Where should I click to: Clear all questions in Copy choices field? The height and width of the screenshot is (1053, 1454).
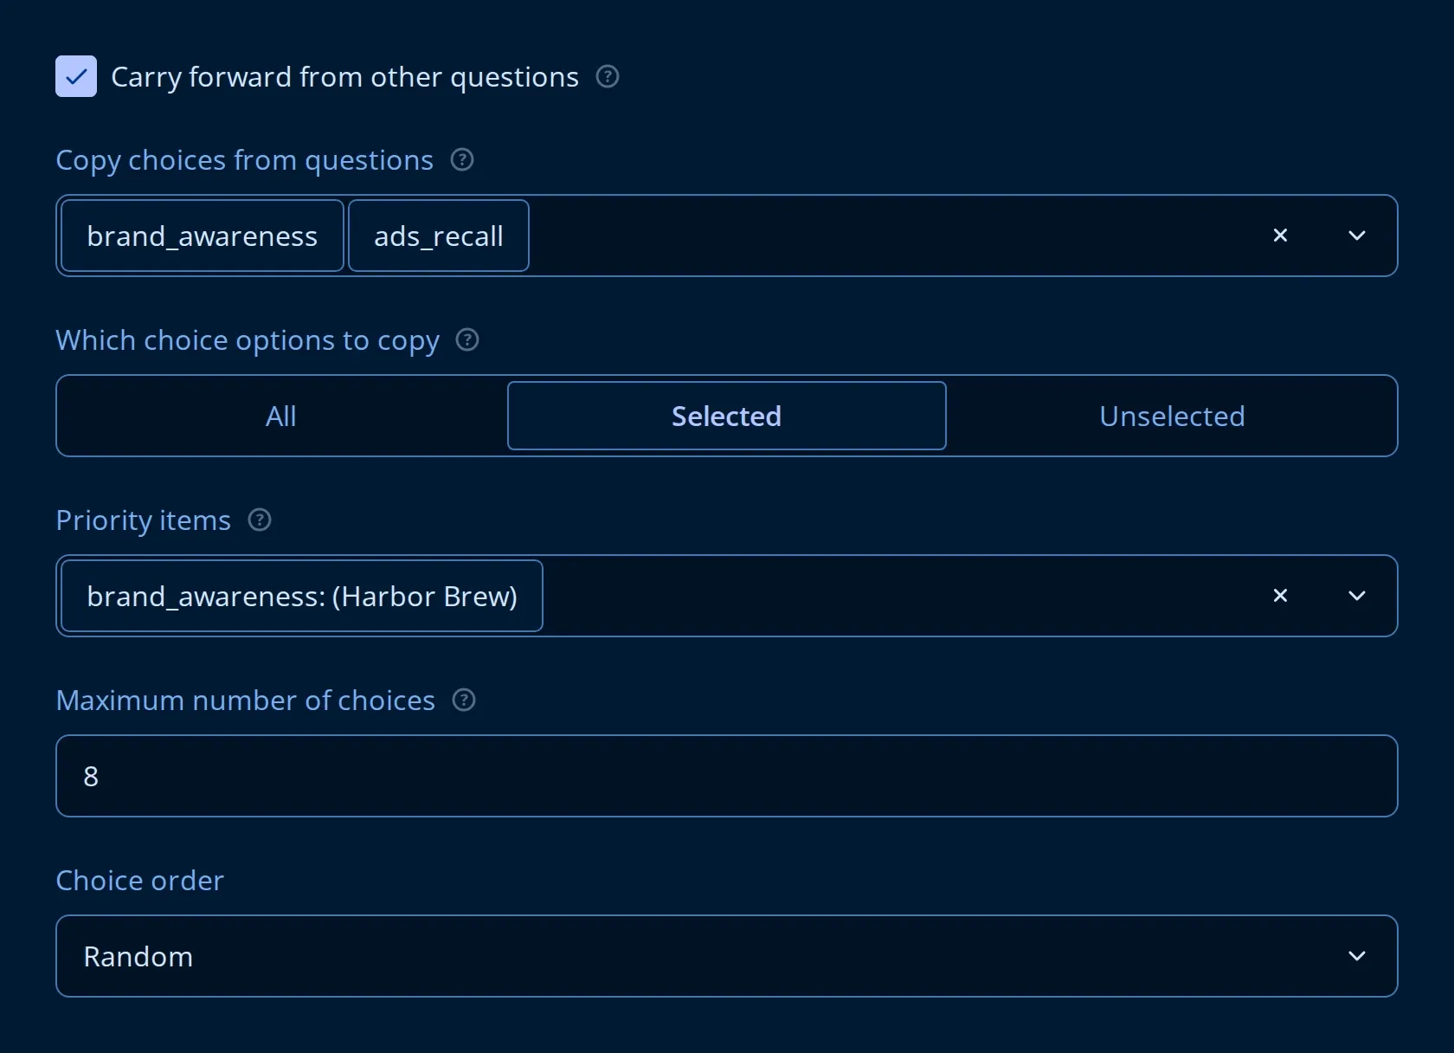pyautogui.click(x=1280, y=236)
